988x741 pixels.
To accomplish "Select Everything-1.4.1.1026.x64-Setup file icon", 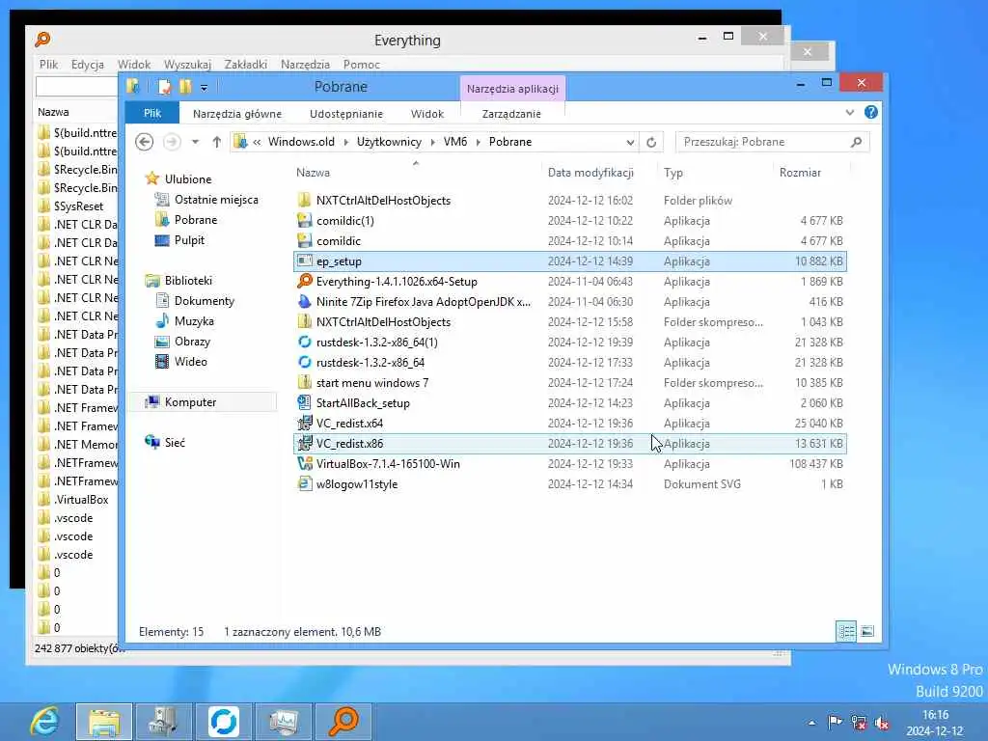I will point(305,281).
